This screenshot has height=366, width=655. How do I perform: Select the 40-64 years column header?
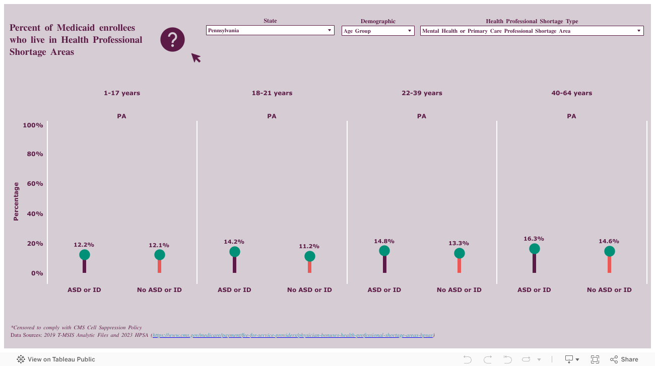click(572, 93)
